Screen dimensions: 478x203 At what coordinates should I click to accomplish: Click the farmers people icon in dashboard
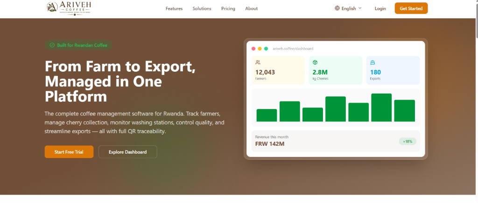coord(258,62)
